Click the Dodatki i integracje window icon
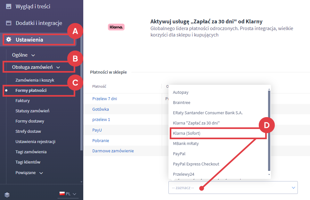Screen dimensions: 310x200 (x=9, y=23)
